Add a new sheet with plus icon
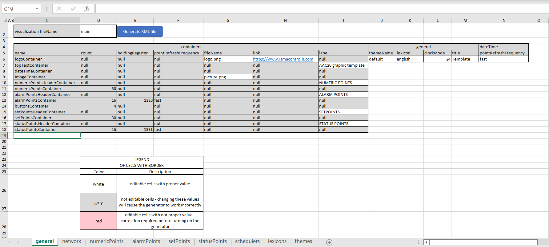The height and width of the screenshot is (247, 549). pos(329,242)
